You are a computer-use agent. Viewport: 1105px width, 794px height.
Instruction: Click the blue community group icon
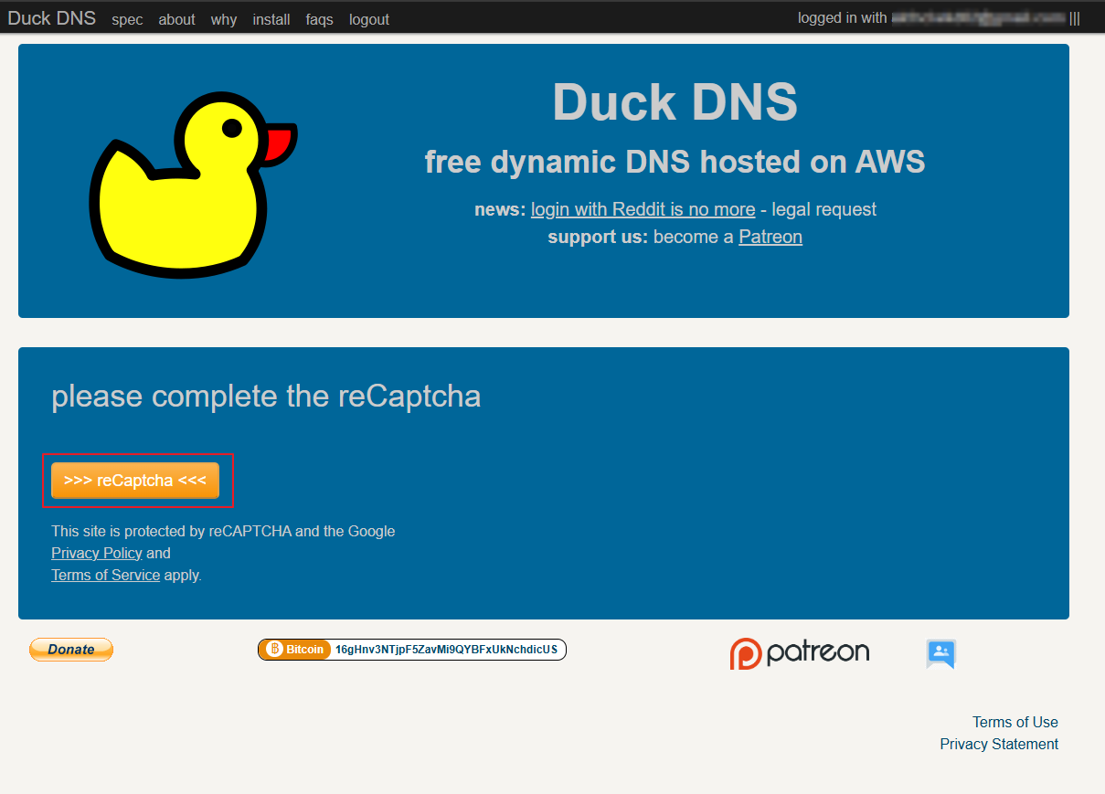click(940, 653)
